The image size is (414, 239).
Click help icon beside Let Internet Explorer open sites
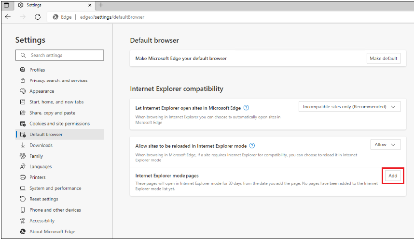pos(246,108)
